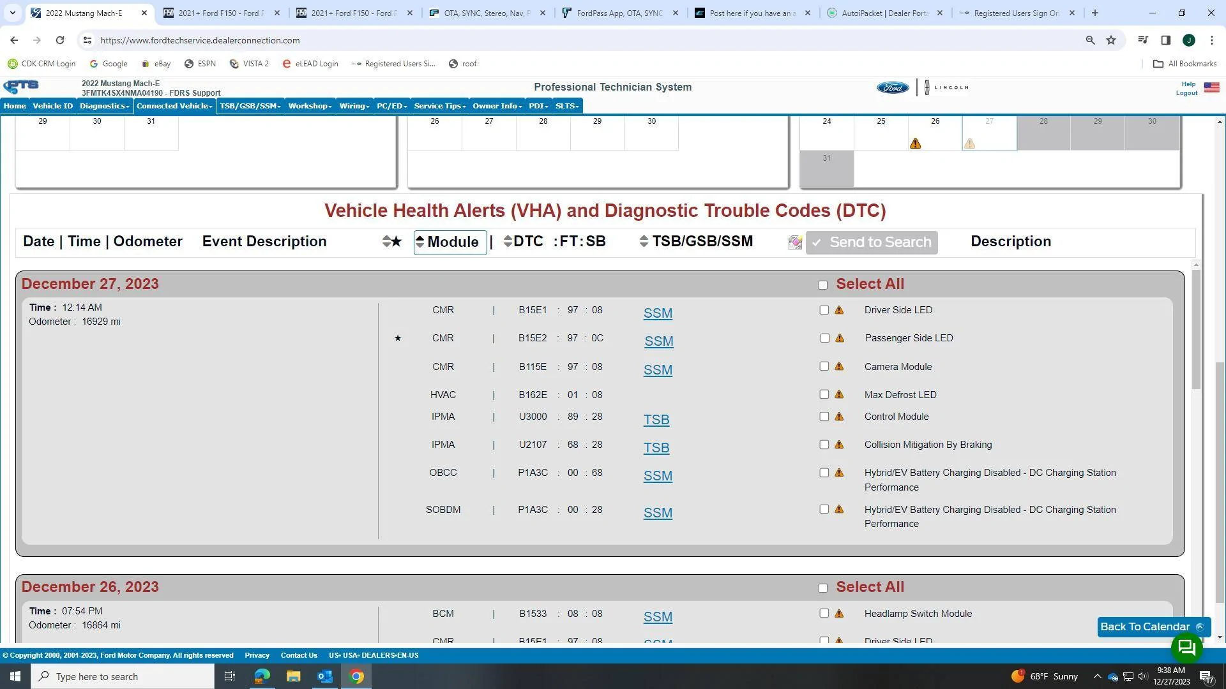Expand the Service Tips menu
This screenshot has width=1226, height=689.
[440, 106]
